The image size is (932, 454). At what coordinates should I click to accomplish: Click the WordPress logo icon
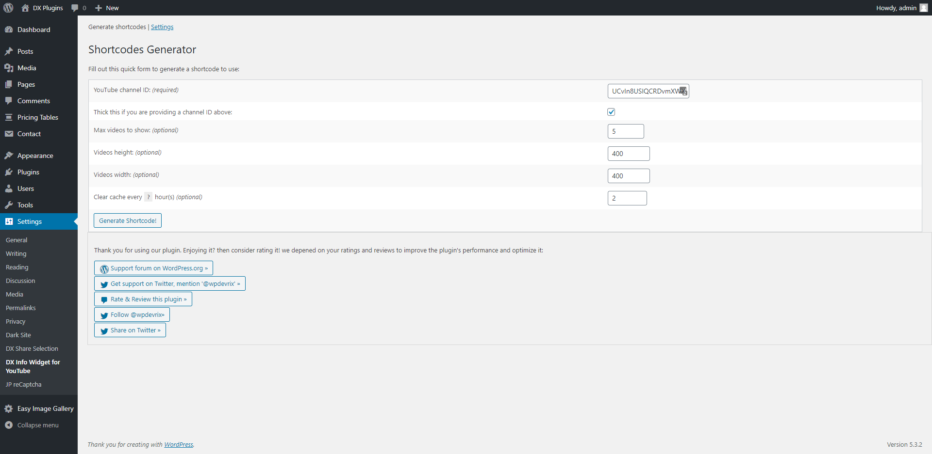click(8, 8)
